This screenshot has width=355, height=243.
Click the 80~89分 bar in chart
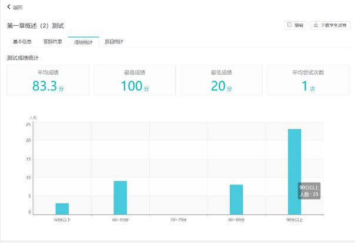(x=236, y=200)
